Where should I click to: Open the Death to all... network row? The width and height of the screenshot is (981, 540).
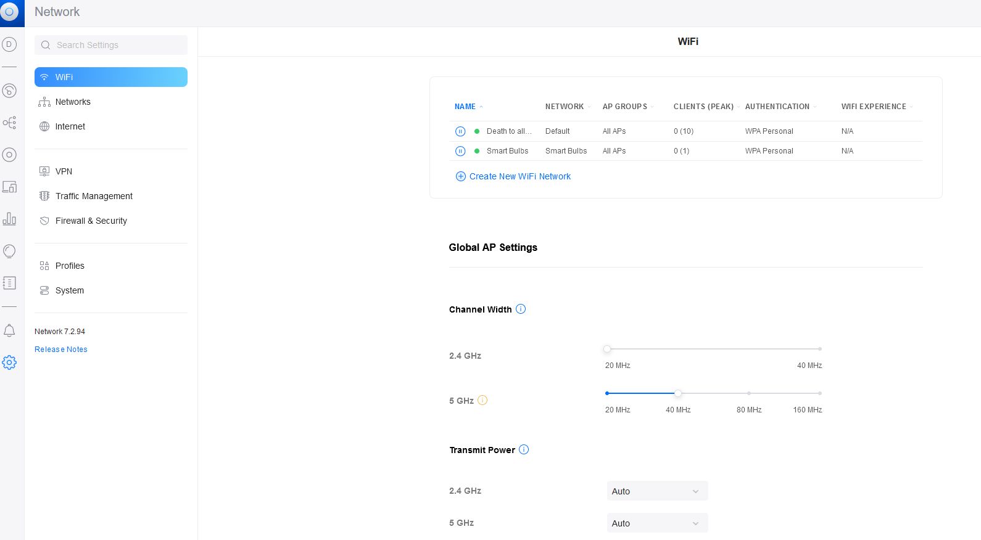(686, 131)
